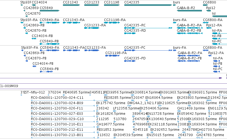Screen dimensions: 227x139
Task: Click EST RC0-DA0001-130700-213-B01 label
Action: tap(57, 135)
